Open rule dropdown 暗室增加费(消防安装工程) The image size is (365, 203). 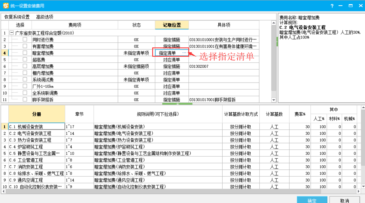point(158,167)
